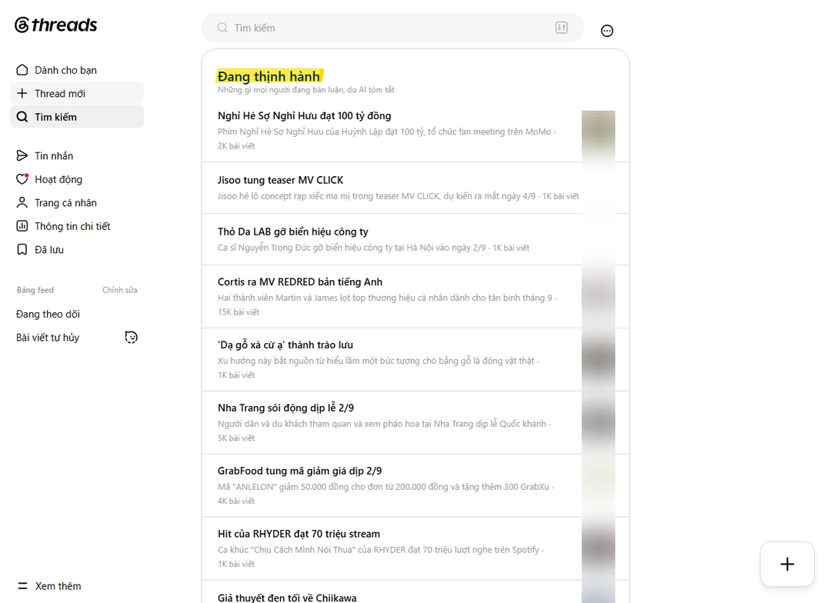
Task: Open Hoạt động heart icon
Action: click(22, 179)
